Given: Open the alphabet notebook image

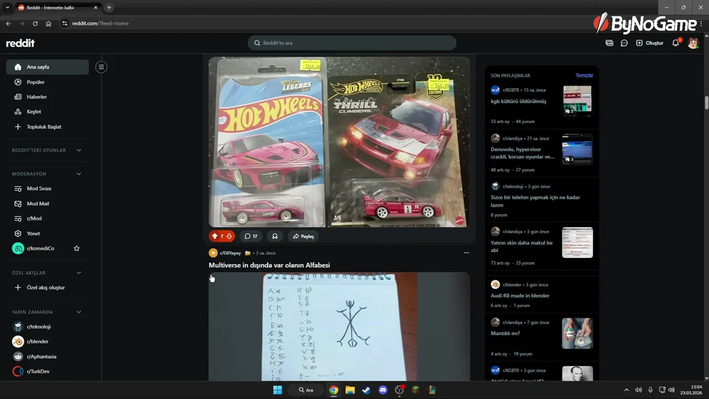Looking at the screenshot, I should pos(339,326).
